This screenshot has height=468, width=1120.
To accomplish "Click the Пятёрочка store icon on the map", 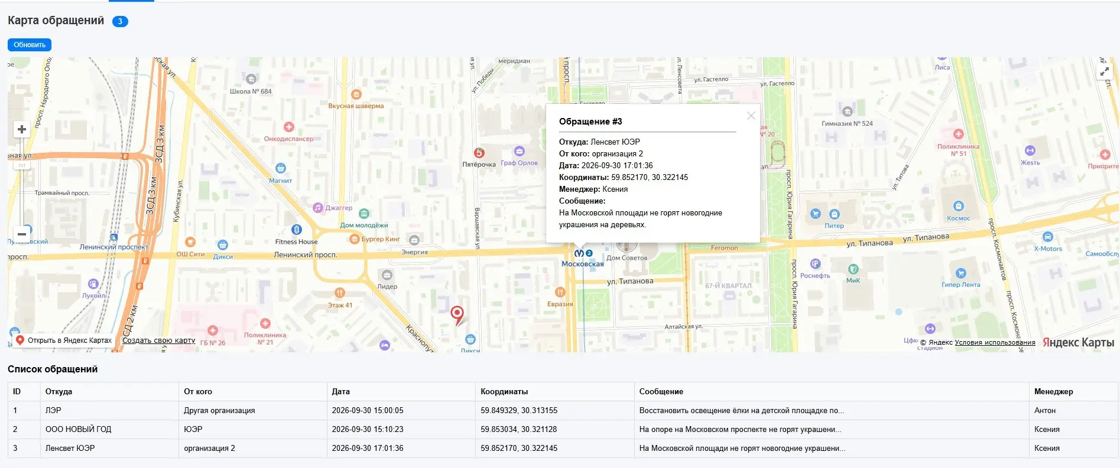I will pyautogui.click(x=479, y=153).
